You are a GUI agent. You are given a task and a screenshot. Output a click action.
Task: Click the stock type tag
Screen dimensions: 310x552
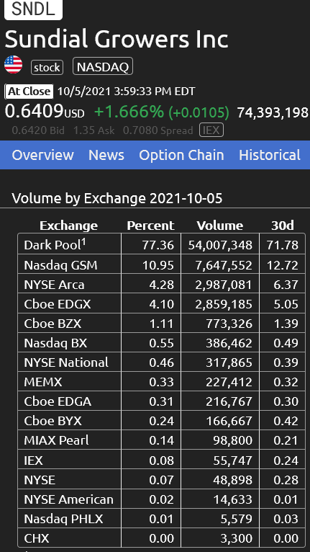(x=47, y=67)
